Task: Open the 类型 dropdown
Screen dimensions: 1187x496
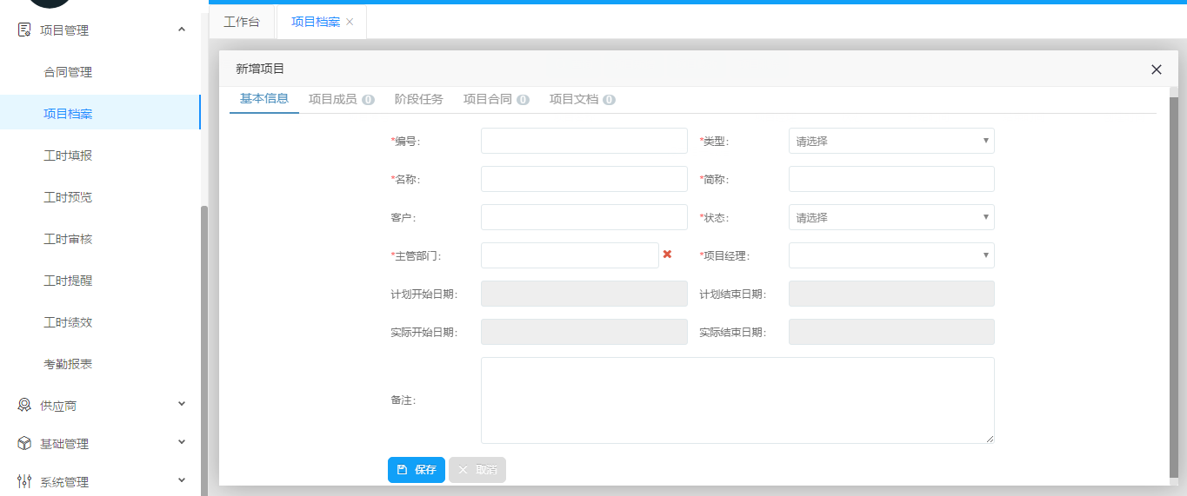Action: [x=890, y=141]
